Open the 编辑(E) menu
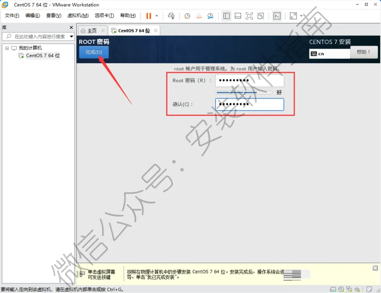The width and height of the screenshot is (381, 293). click(x=32, y=15)
